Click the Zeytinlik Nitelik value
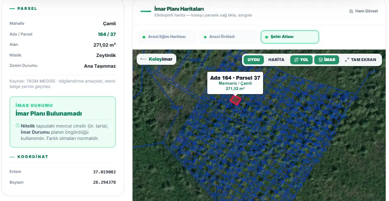This screenshot has width=389, height=201. [x=106, y=55]
